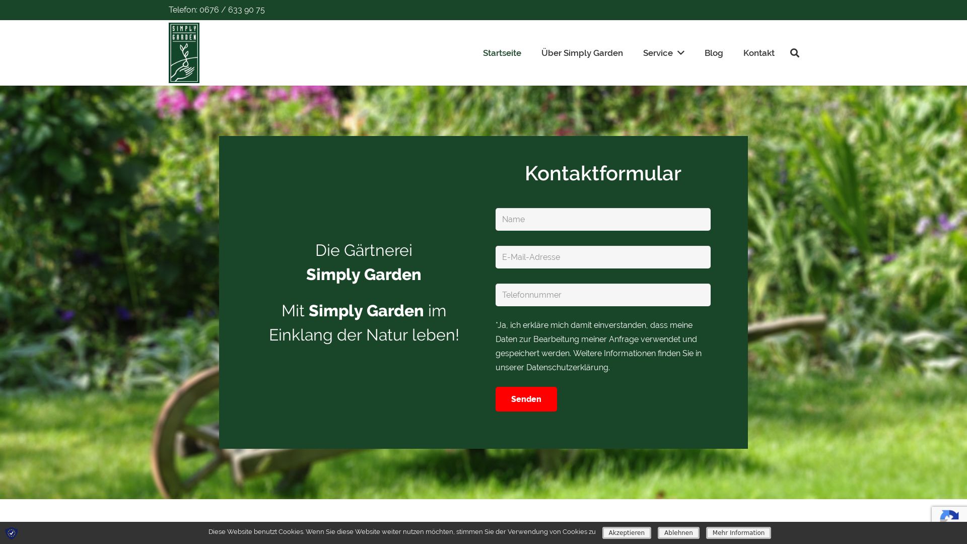Decline cookies with Ablehnen
This screenshot has width=967, height=544.
click(x=678, y=533)
